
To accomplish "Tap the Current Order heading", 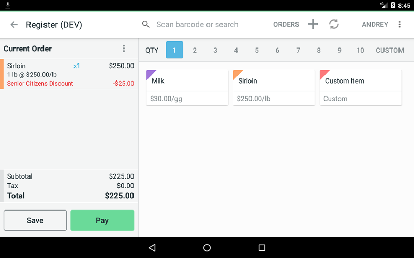I will (28, 49).
